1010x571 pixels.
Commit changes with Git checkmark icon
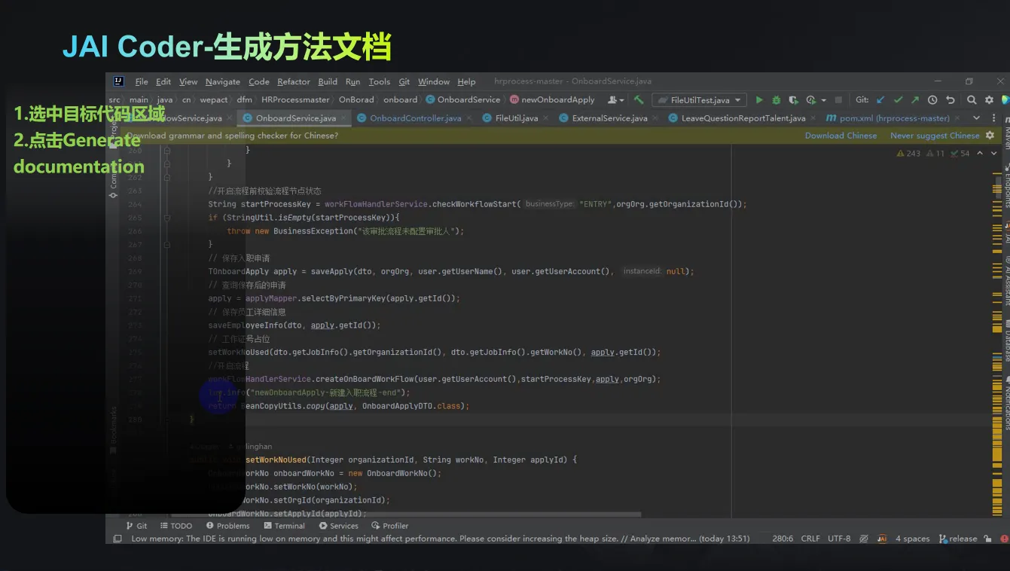tap(898, 100)
